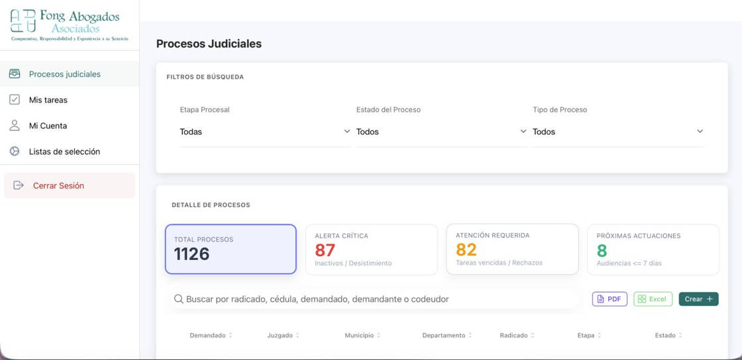Click the Tareas vencidas / Rechazos subtitle
The height and width of the screenshot is (360, 742).
click(500, 263)
